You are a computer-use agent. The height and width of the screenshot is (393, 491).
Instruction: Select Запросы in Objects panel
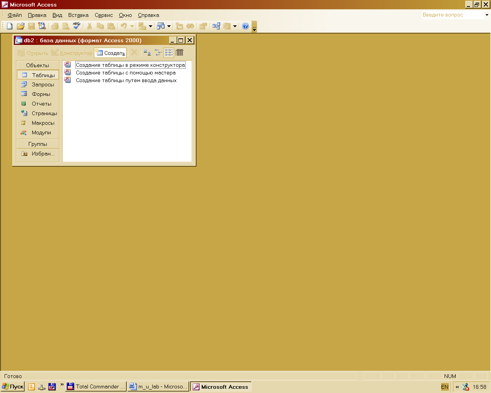[38, 84]
